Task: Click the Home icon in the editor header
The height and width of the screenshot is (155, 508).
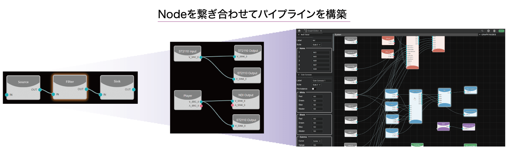Action: [x=299, y=31]
